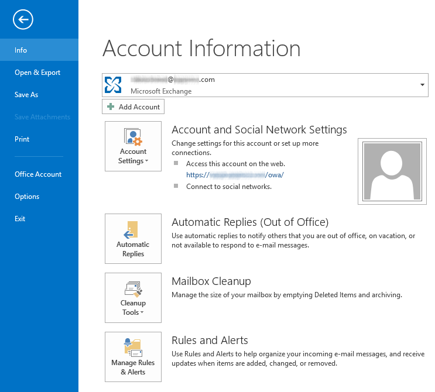
Task: Click the green plus Add Account icon
Action: point(111,107)
